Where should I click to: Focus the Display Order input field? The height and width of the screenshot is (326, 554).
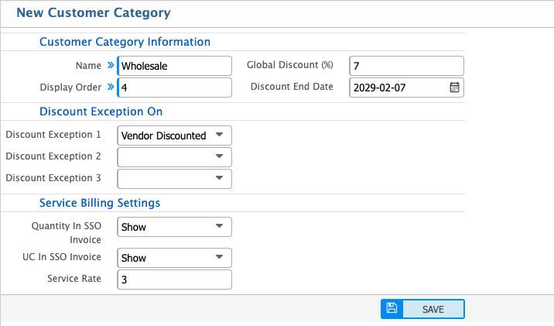(174, 88)
